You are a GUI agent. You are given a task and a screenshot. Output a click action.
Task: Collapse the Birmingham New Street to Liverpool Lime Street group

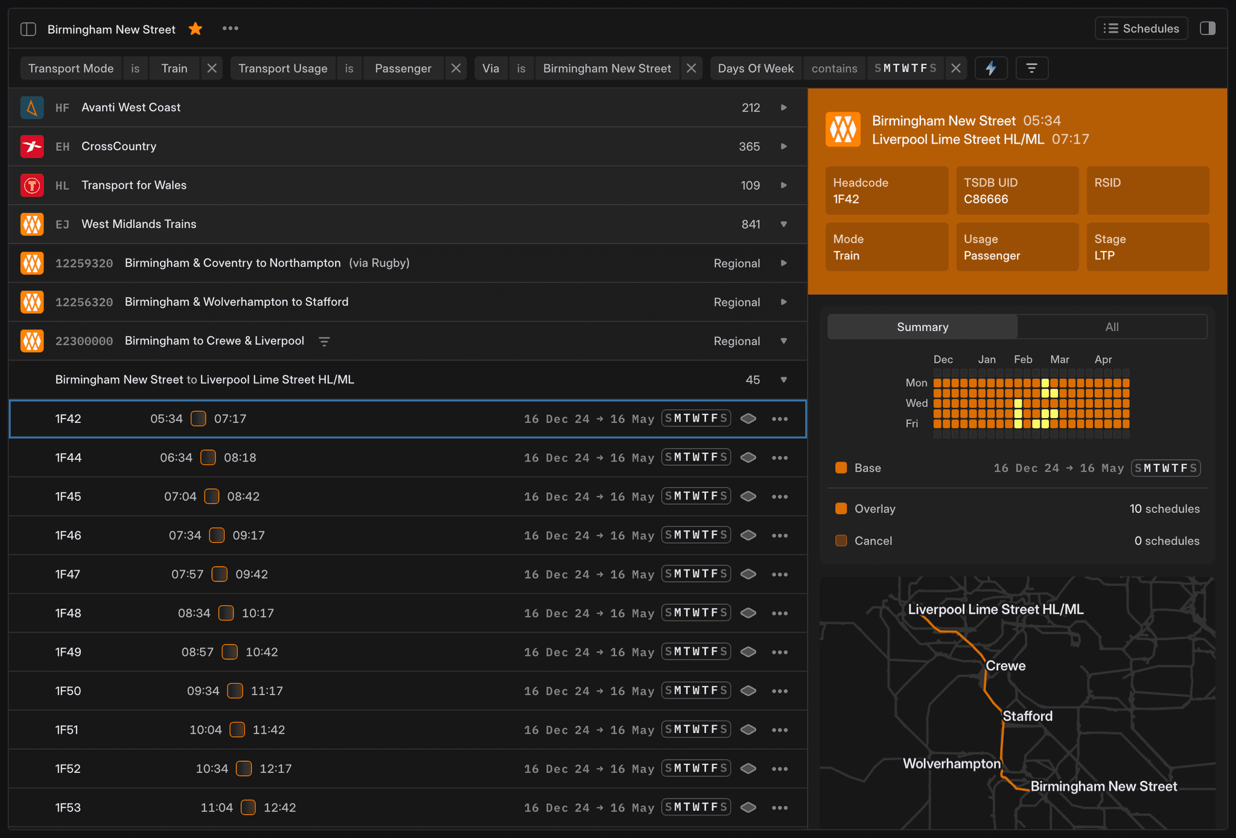coord(783,379)
